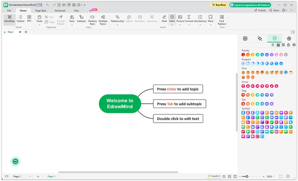Toggle mark visibility eye icon
This screenshot has height=181, width=298.
pos(294,45)
